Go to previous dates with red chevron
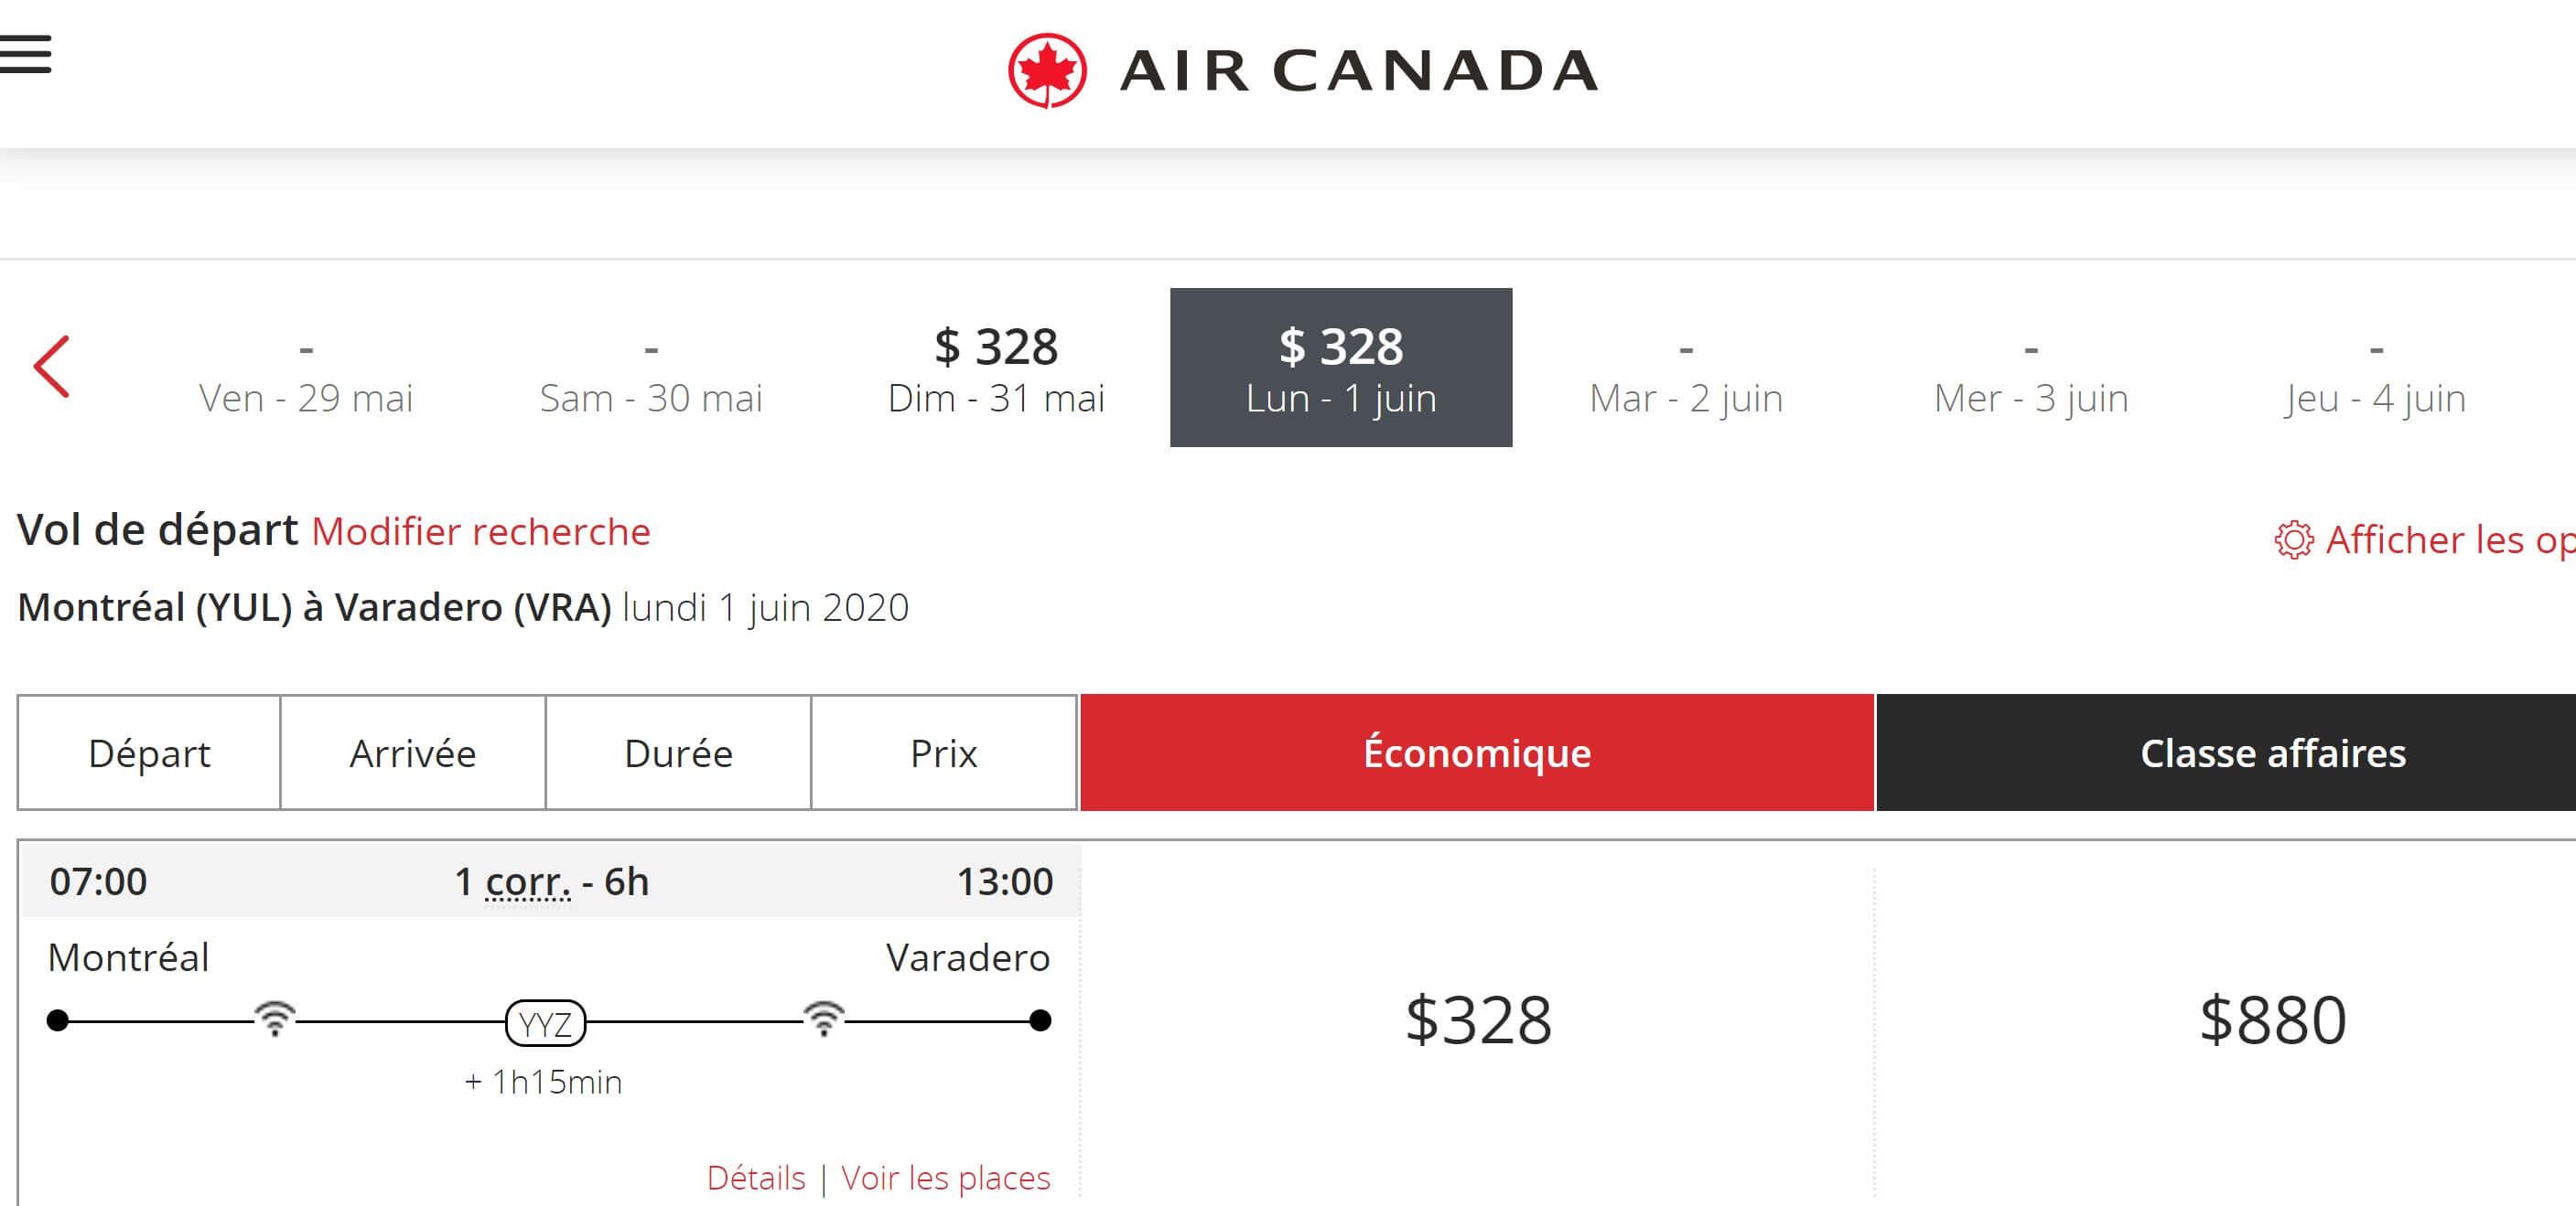2576x1206 pixels. point(51,367)
